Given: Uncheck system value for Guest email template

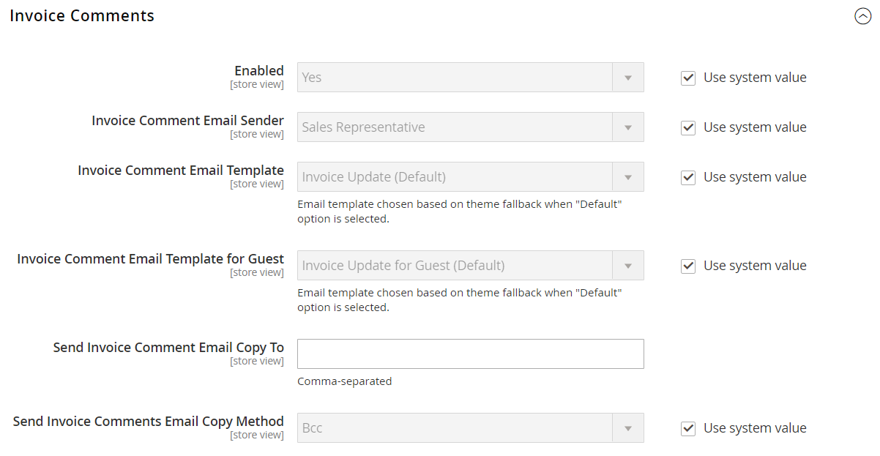Looking at the screenshot, I should point(688,266).
